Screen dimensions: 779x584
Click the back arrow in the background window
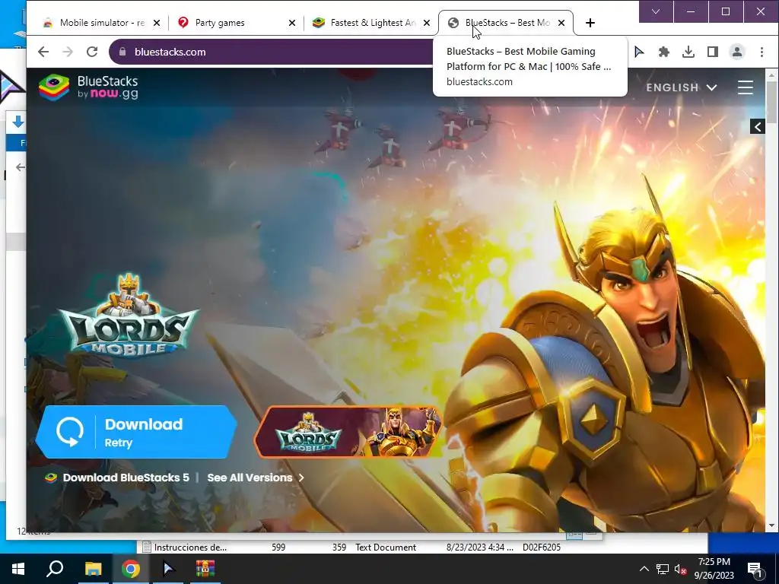pos(21,167)
